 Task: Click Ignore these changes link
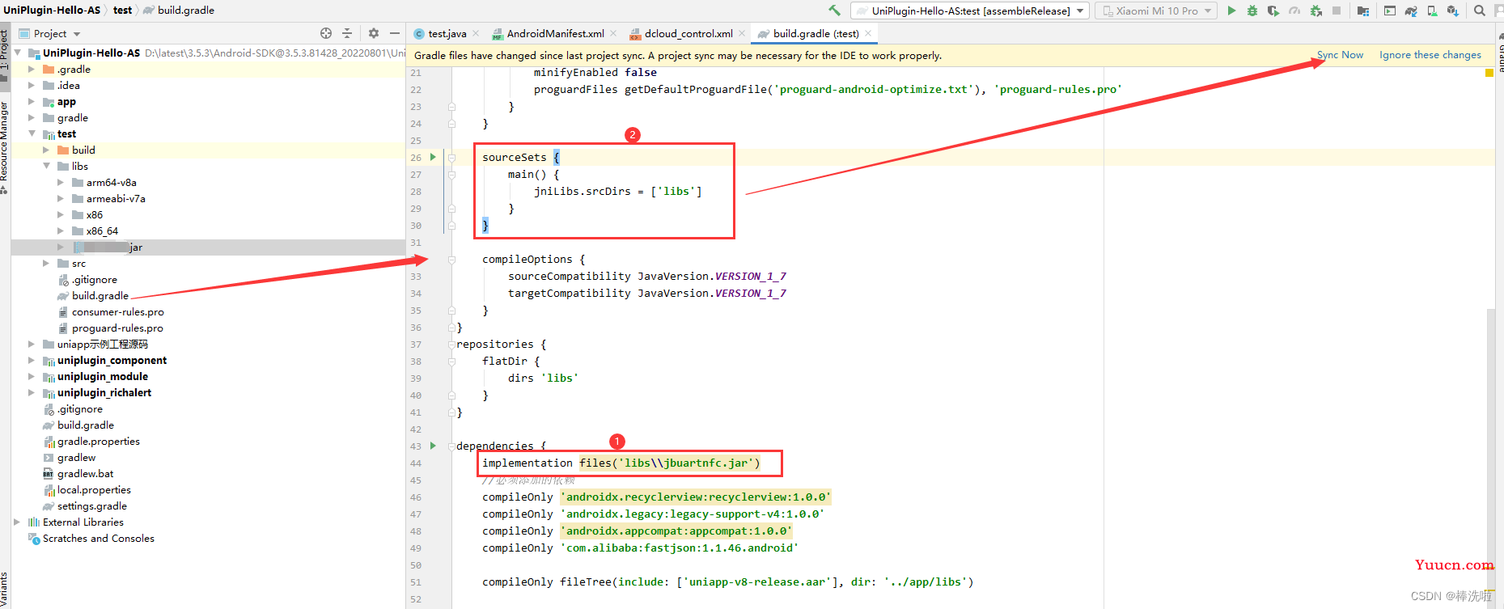click(1430, 55)
